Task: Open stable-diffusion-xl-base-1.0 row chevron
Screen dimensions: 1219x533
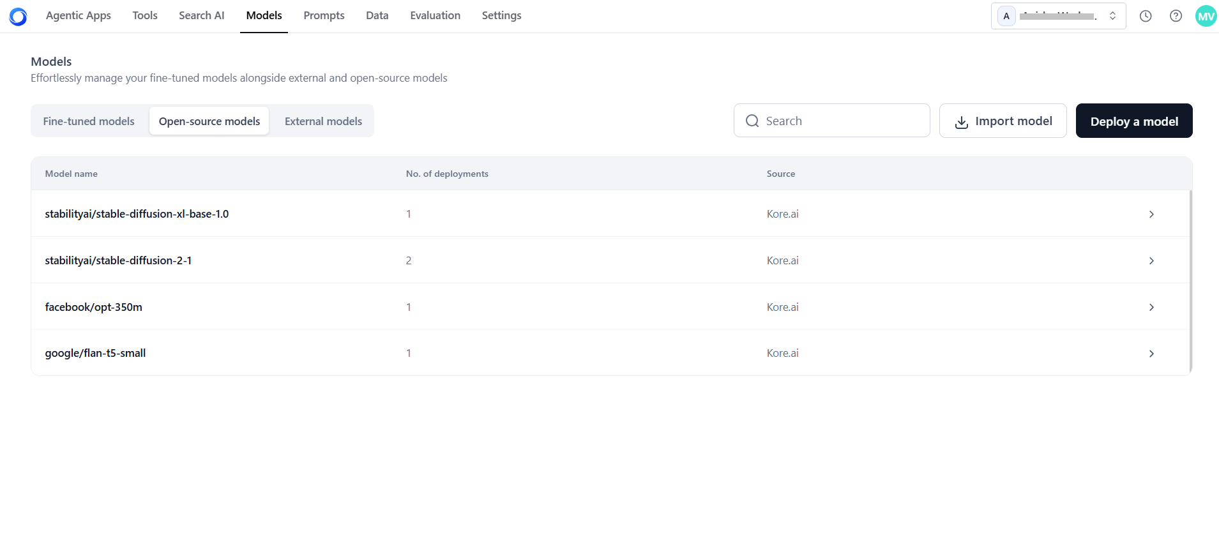Action: click(x=1151, y=214)
